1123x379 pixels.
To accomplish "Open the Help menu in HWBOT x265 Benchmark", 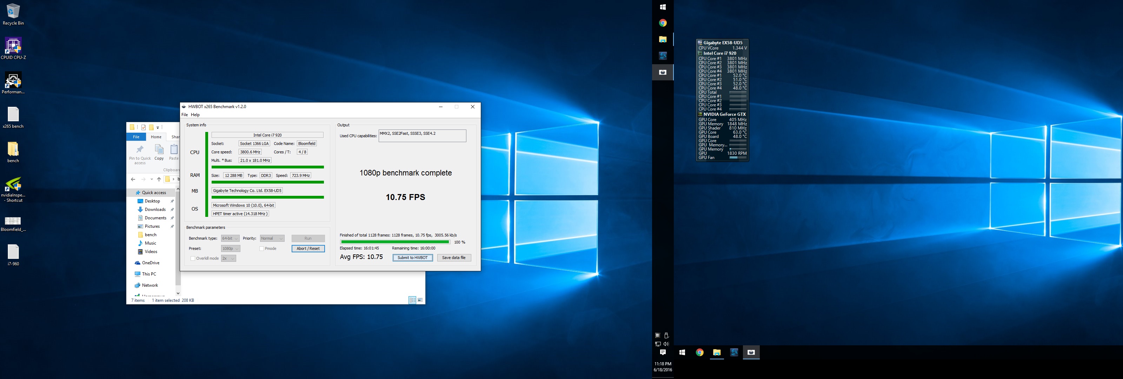I will pos(195,115).
